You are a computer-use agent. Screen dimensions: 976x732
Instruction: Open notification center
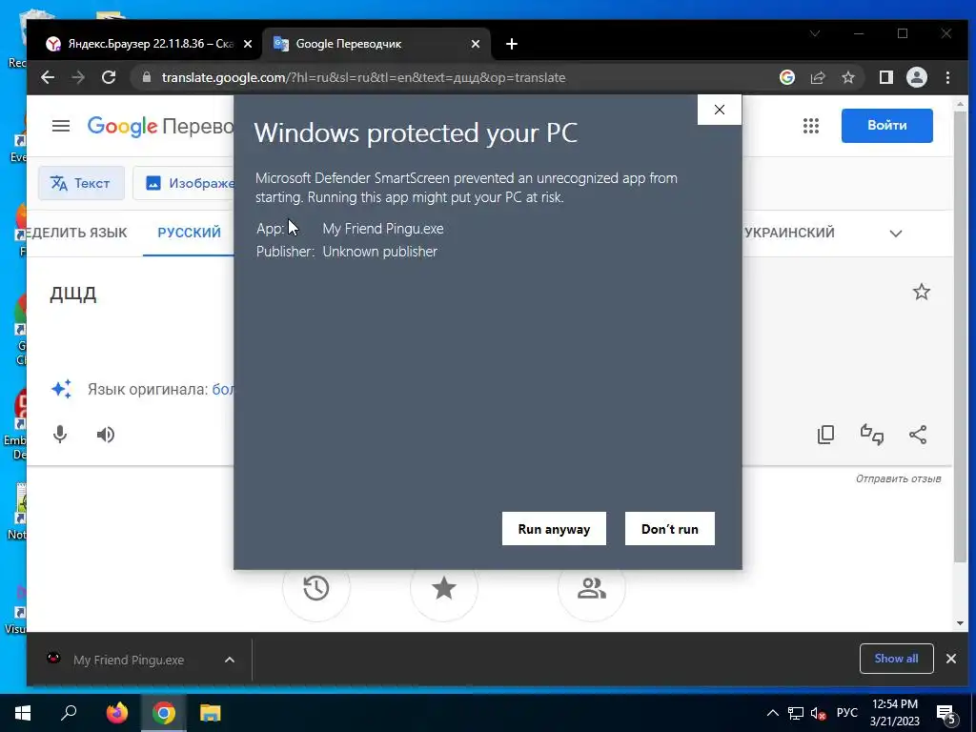coord(946,715)
